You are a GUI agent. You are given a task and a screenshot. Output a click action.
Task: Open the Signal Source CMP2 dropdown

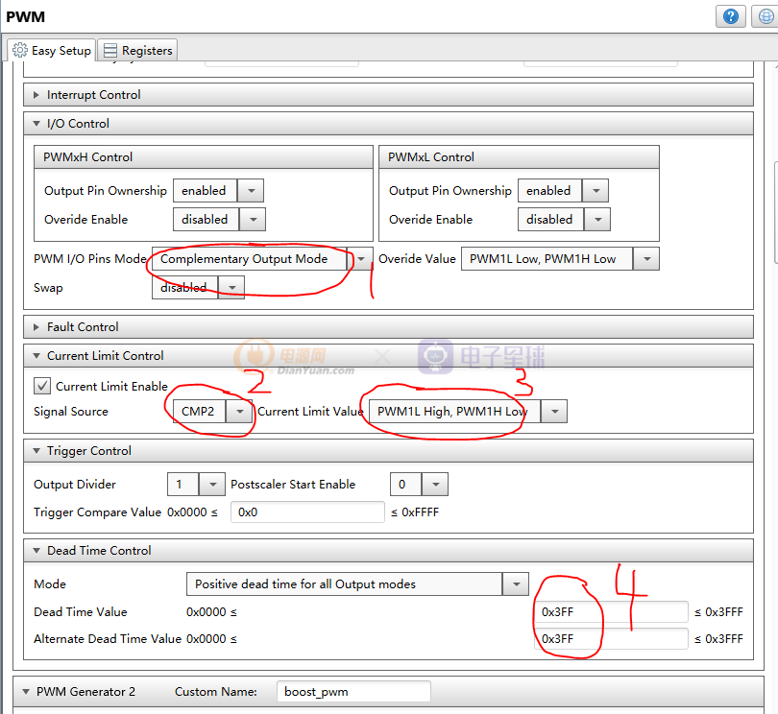[x=240, y=412]
